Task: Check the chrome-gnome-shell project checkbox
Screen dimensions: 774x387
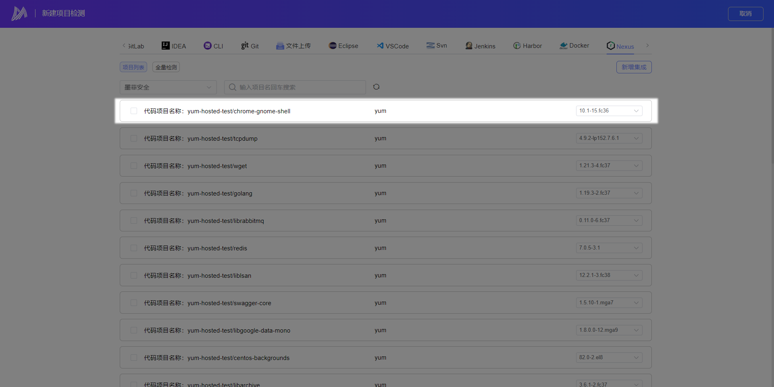Action: pos(134,111)
